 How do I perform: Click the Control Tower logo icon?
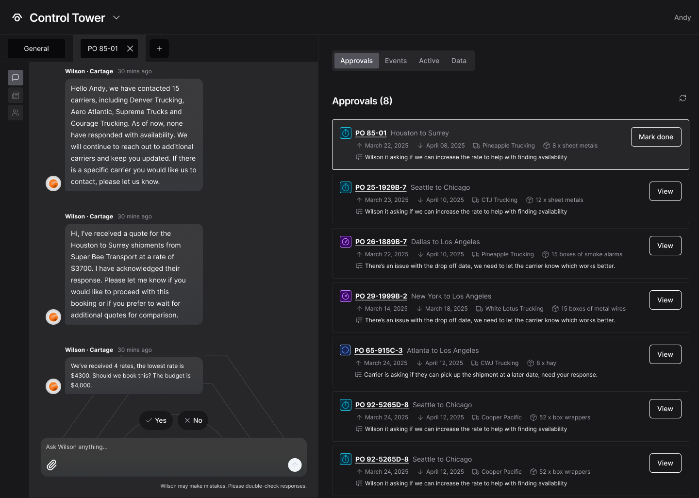17,18
